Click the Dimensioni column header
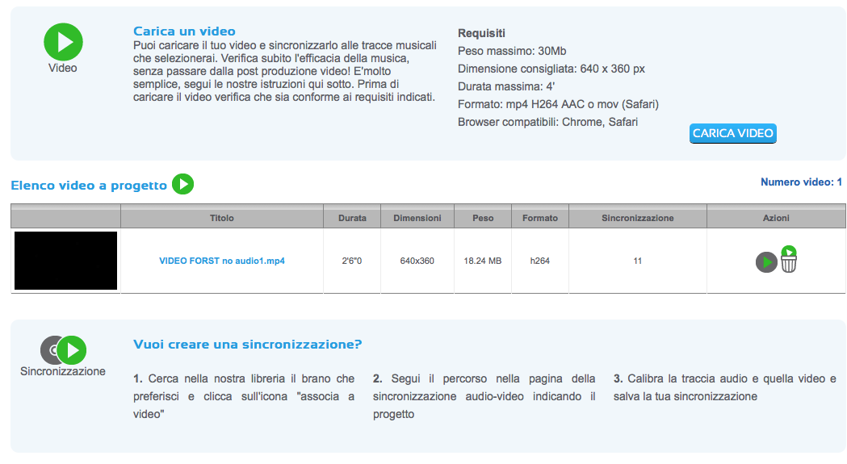The width and height of the screenshot is (847, 464). coord(417,218)
